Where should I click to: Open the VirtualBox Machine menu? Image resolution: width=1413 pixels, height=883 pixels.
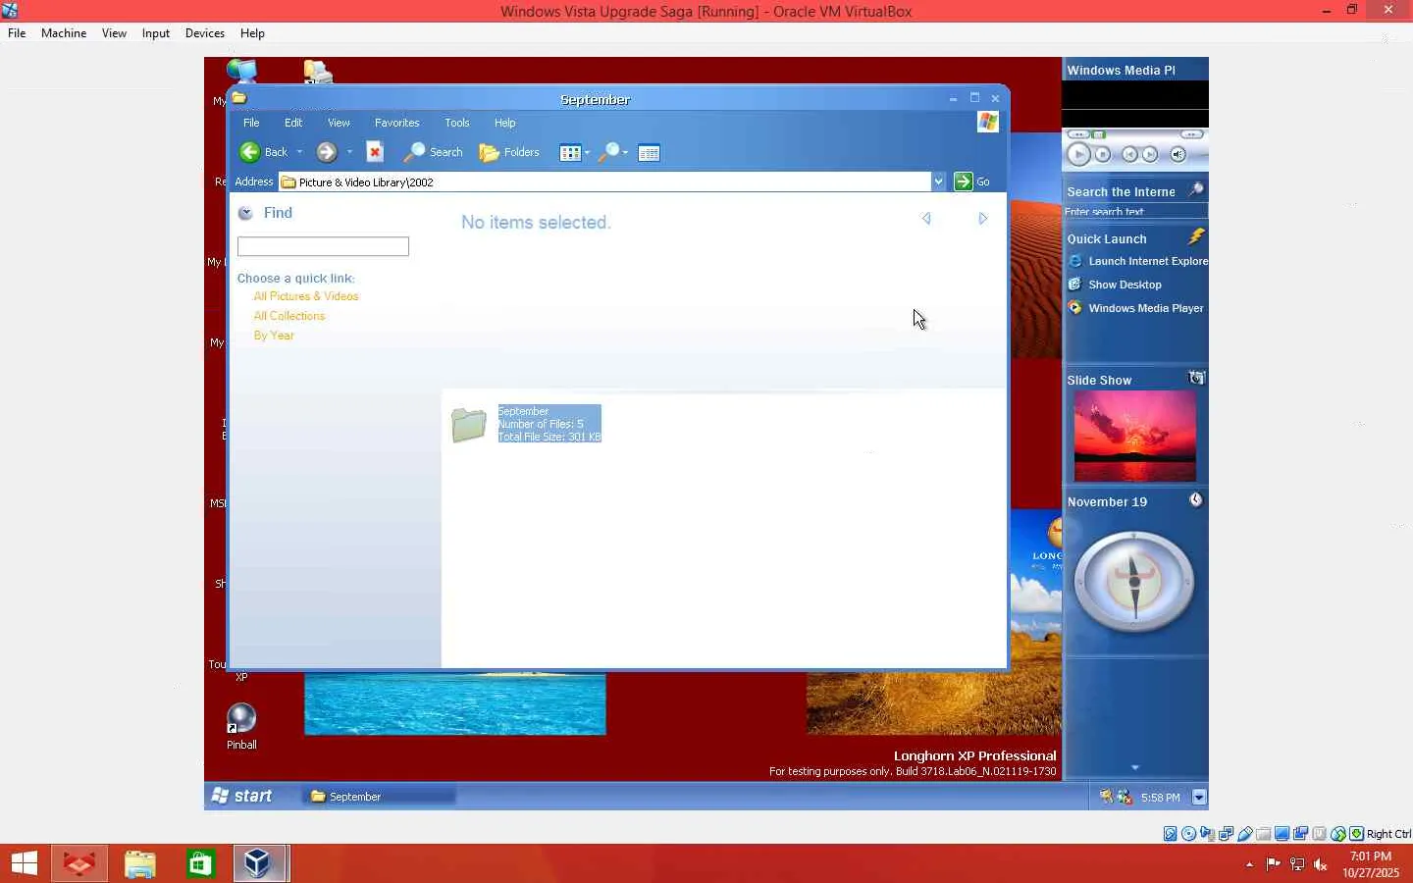(x=64, y=33)
